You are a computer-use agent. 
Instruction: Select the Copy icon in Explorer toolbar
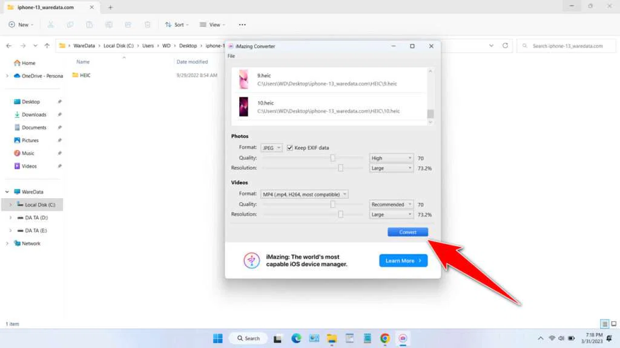click(70, 24)
